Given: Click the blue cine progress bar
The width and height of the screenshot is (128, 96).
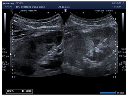Looking at the screenshot, I should click(x=108, y=93).
